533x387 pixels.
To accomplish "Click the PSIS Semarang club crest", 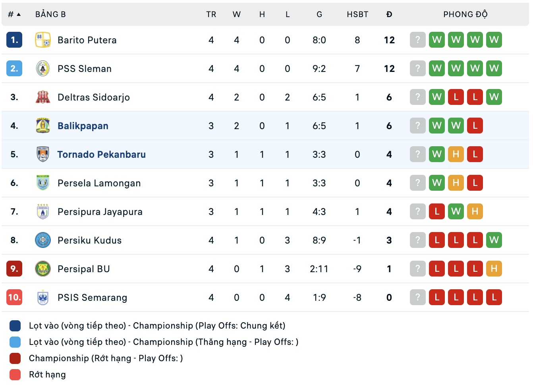I will point(43,298).
